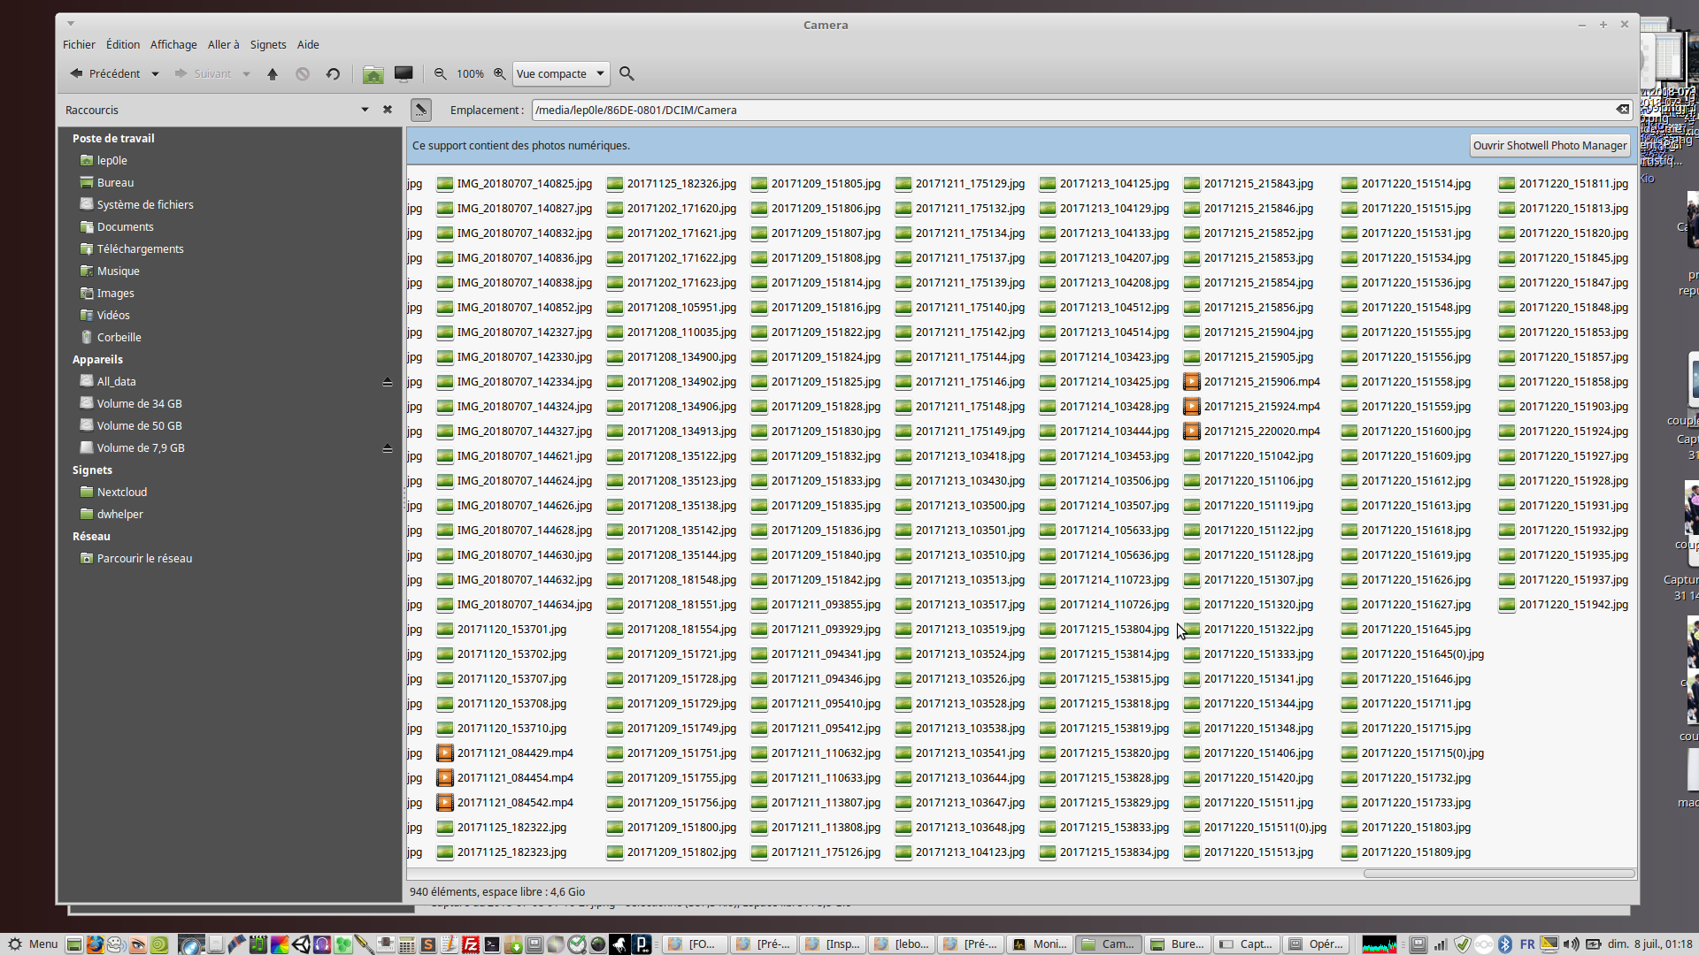Open the Affichage menu
1699x955 pixels.
point(173,44)
